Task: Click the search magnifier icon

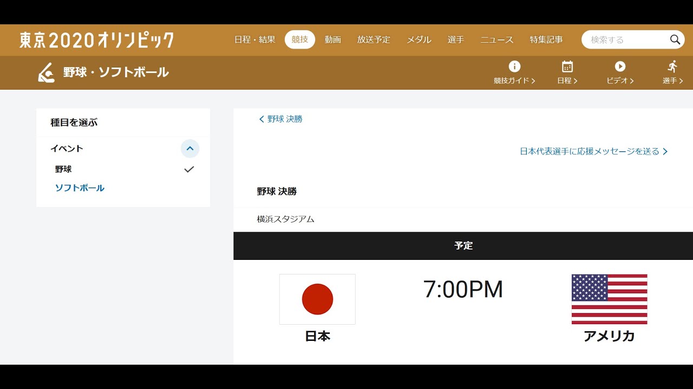Action: coord(675,39)
